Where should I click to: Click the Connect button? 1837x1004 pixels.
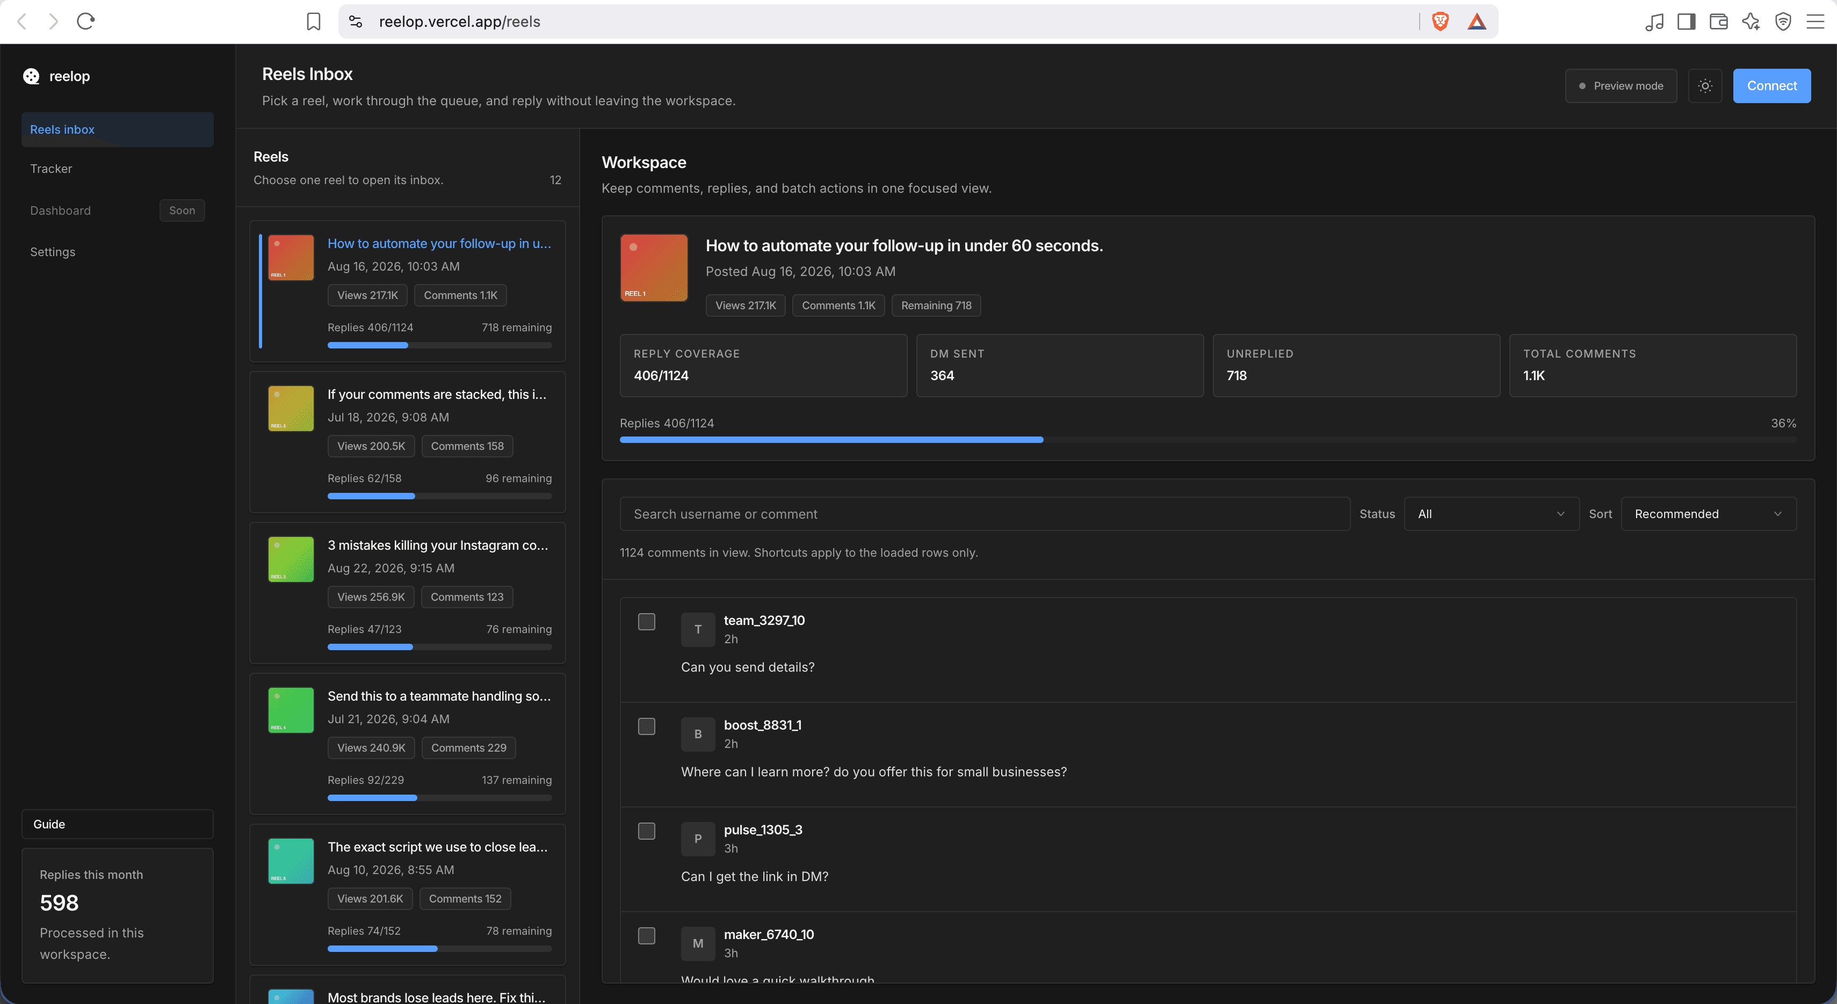coord(1771,85)
